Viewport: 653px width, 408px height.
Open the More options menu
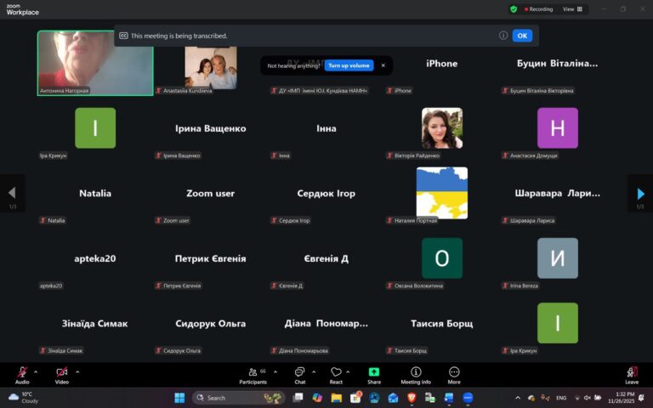454,373
